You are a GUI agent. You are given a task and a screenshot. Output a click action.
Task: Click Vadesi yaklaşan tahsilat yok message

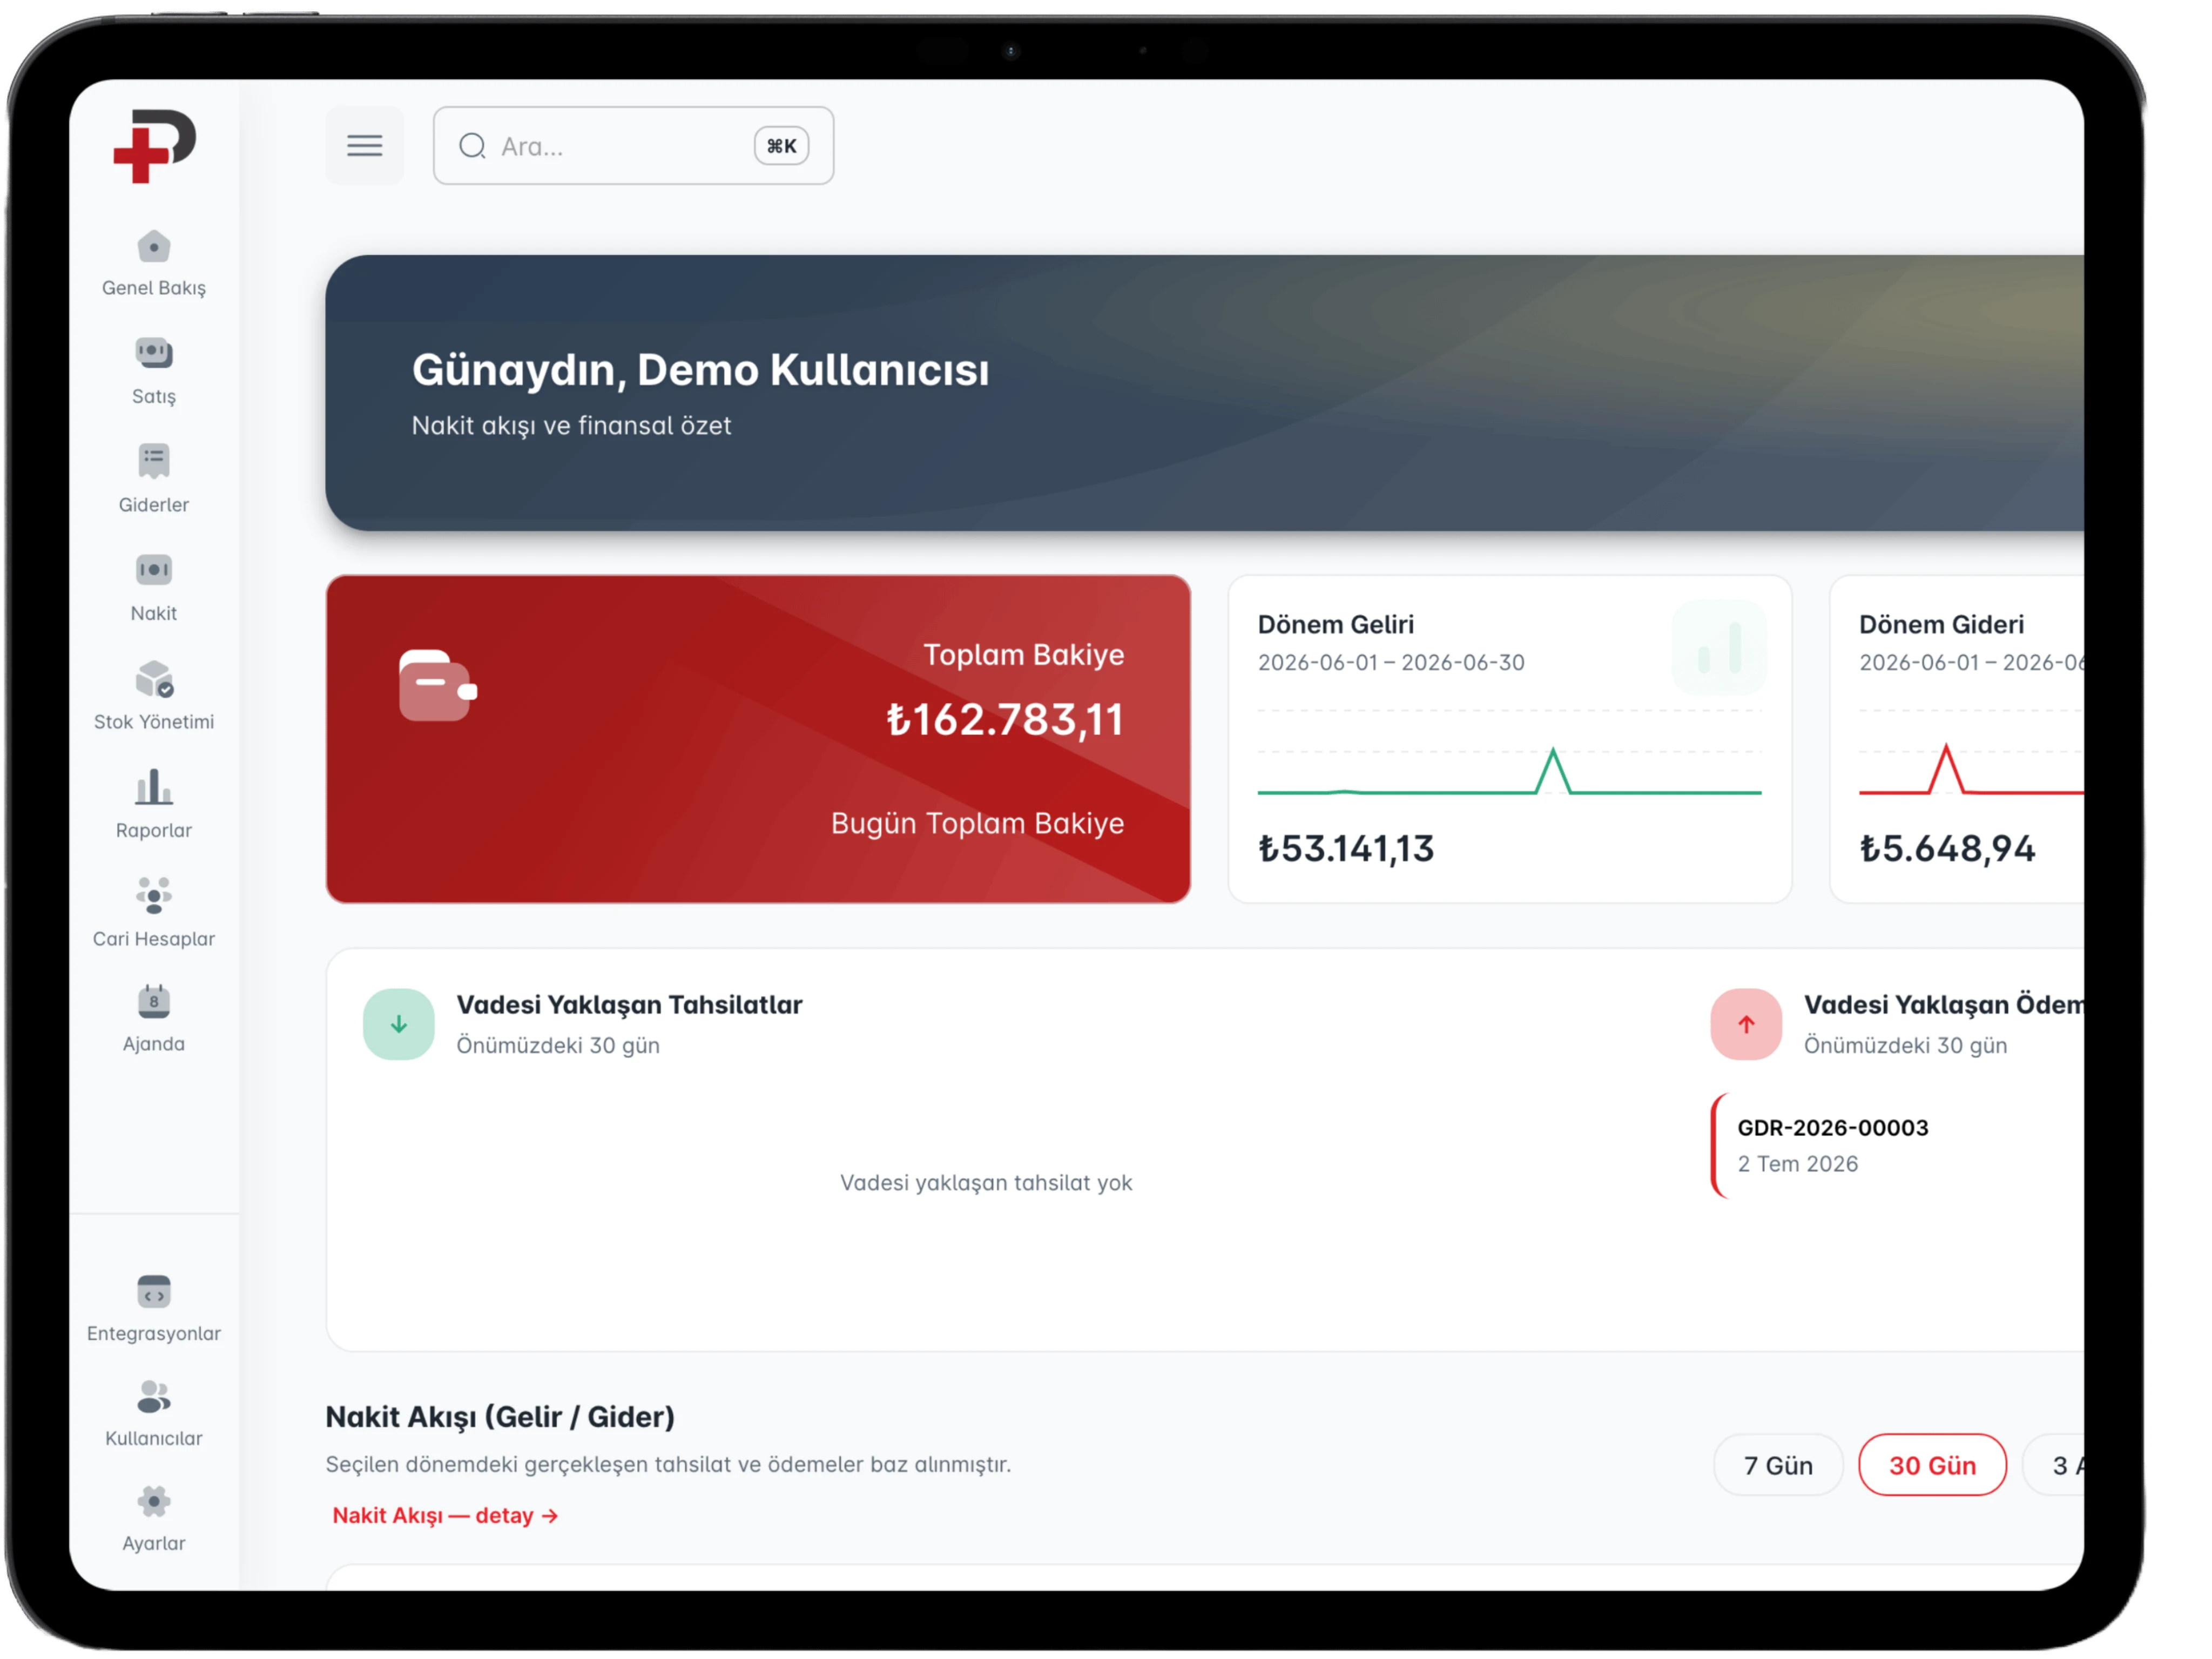986,1182
